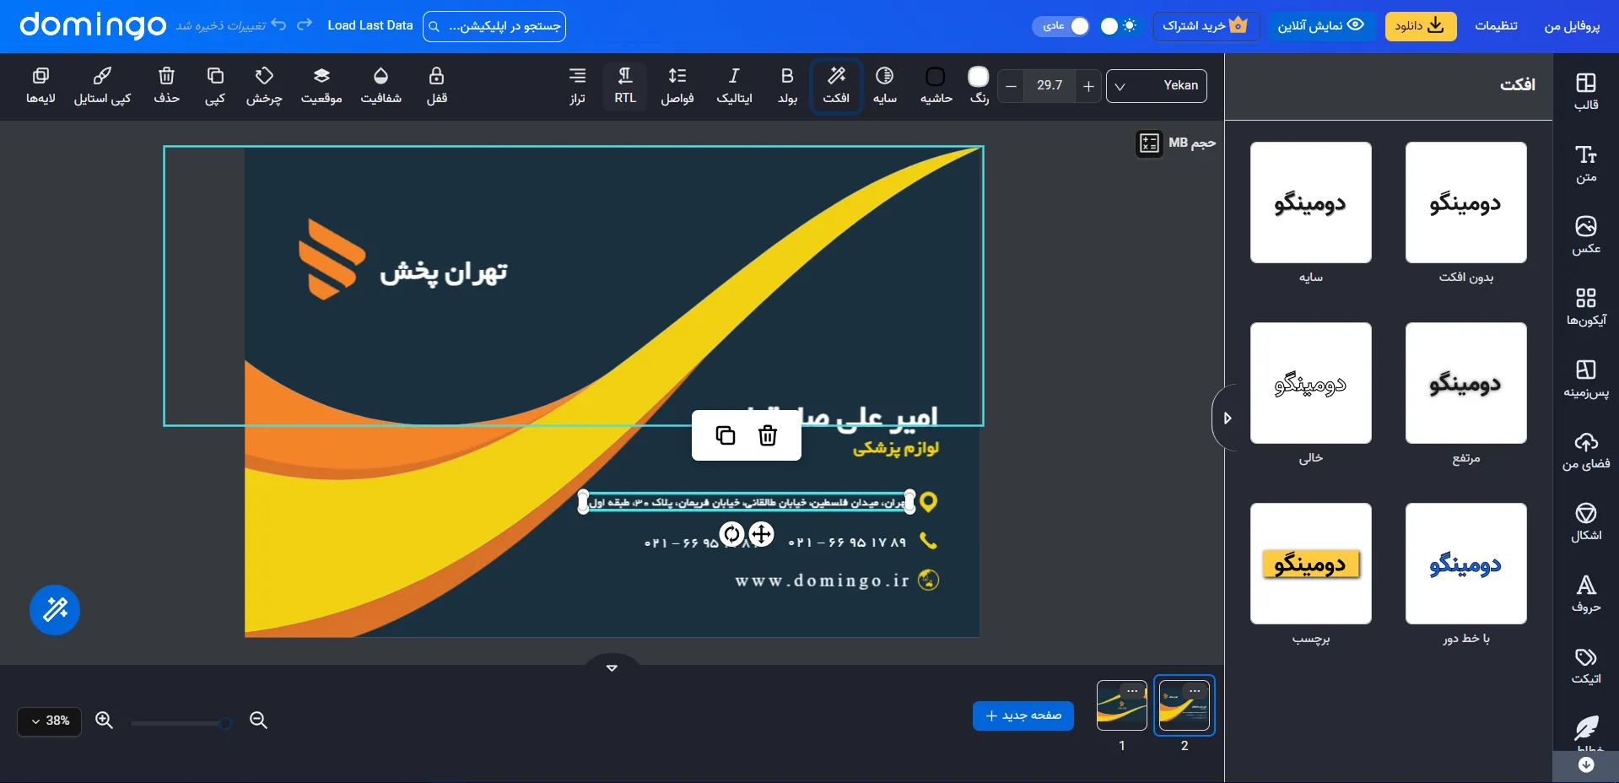The image size is (1619, 783).
Task: Toggle the عادی mode switch
Action: [1060, 26]
